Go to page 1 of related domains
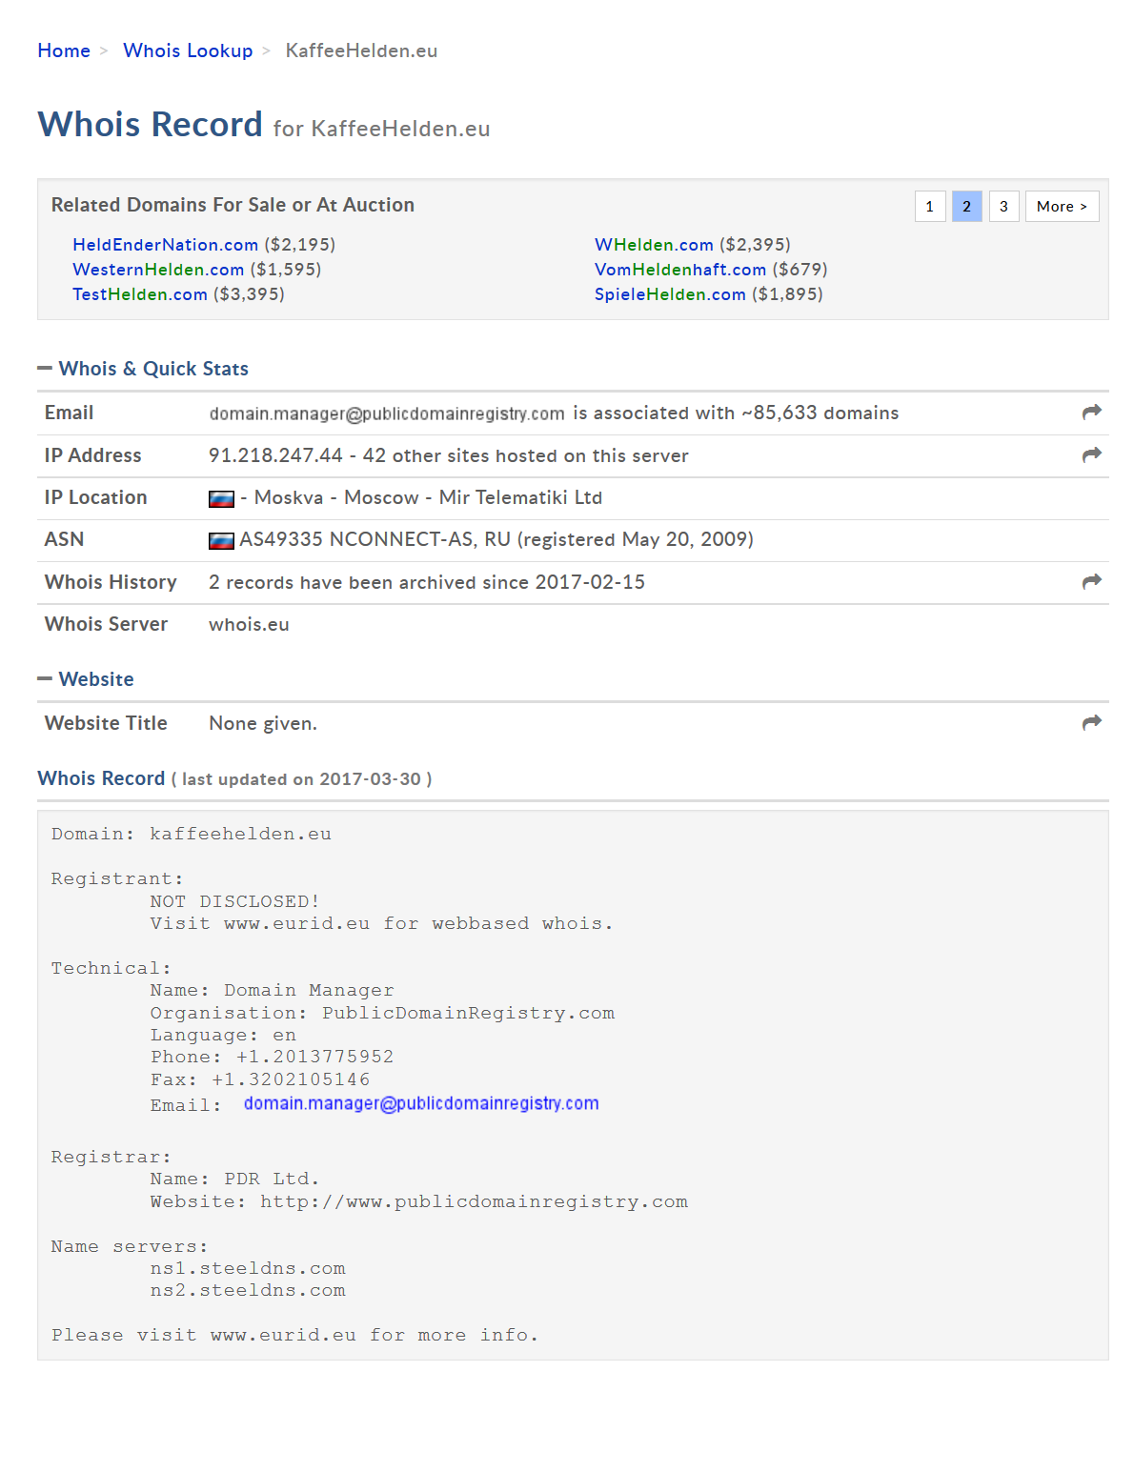The height and width of the screenshot is (1472, 1134). pos(930,206)
